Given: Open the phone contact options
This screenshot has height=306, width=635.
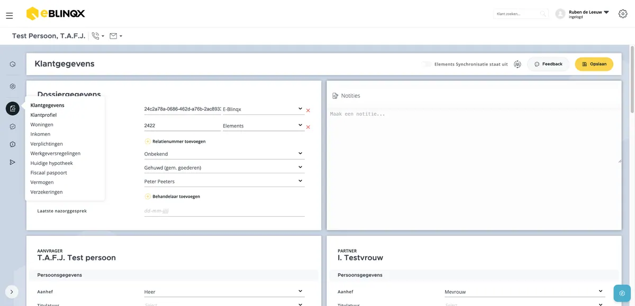Looking at the screenshot, I should 98,36.
